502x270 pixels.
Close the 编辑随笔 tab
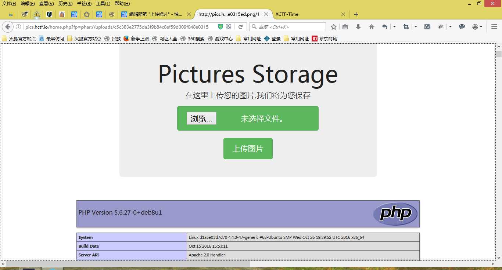(x=189, y=14)
